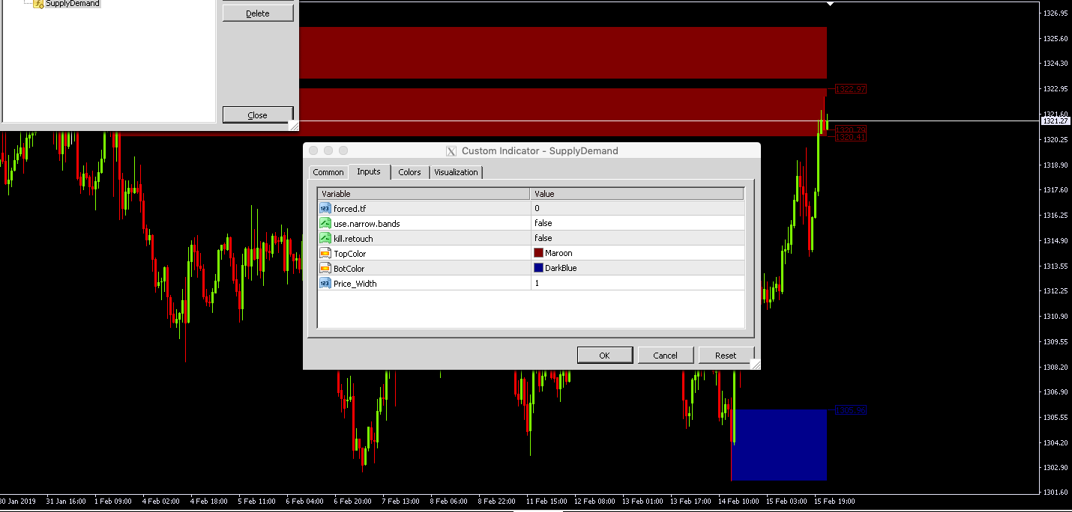Select the TopColor variable name
The width and height of the screenshot is (1072, 512).
pos(350,253)
